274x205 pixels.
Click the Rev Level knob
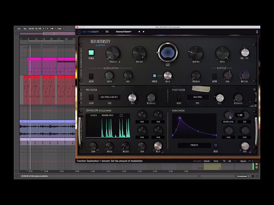[244, 75]
